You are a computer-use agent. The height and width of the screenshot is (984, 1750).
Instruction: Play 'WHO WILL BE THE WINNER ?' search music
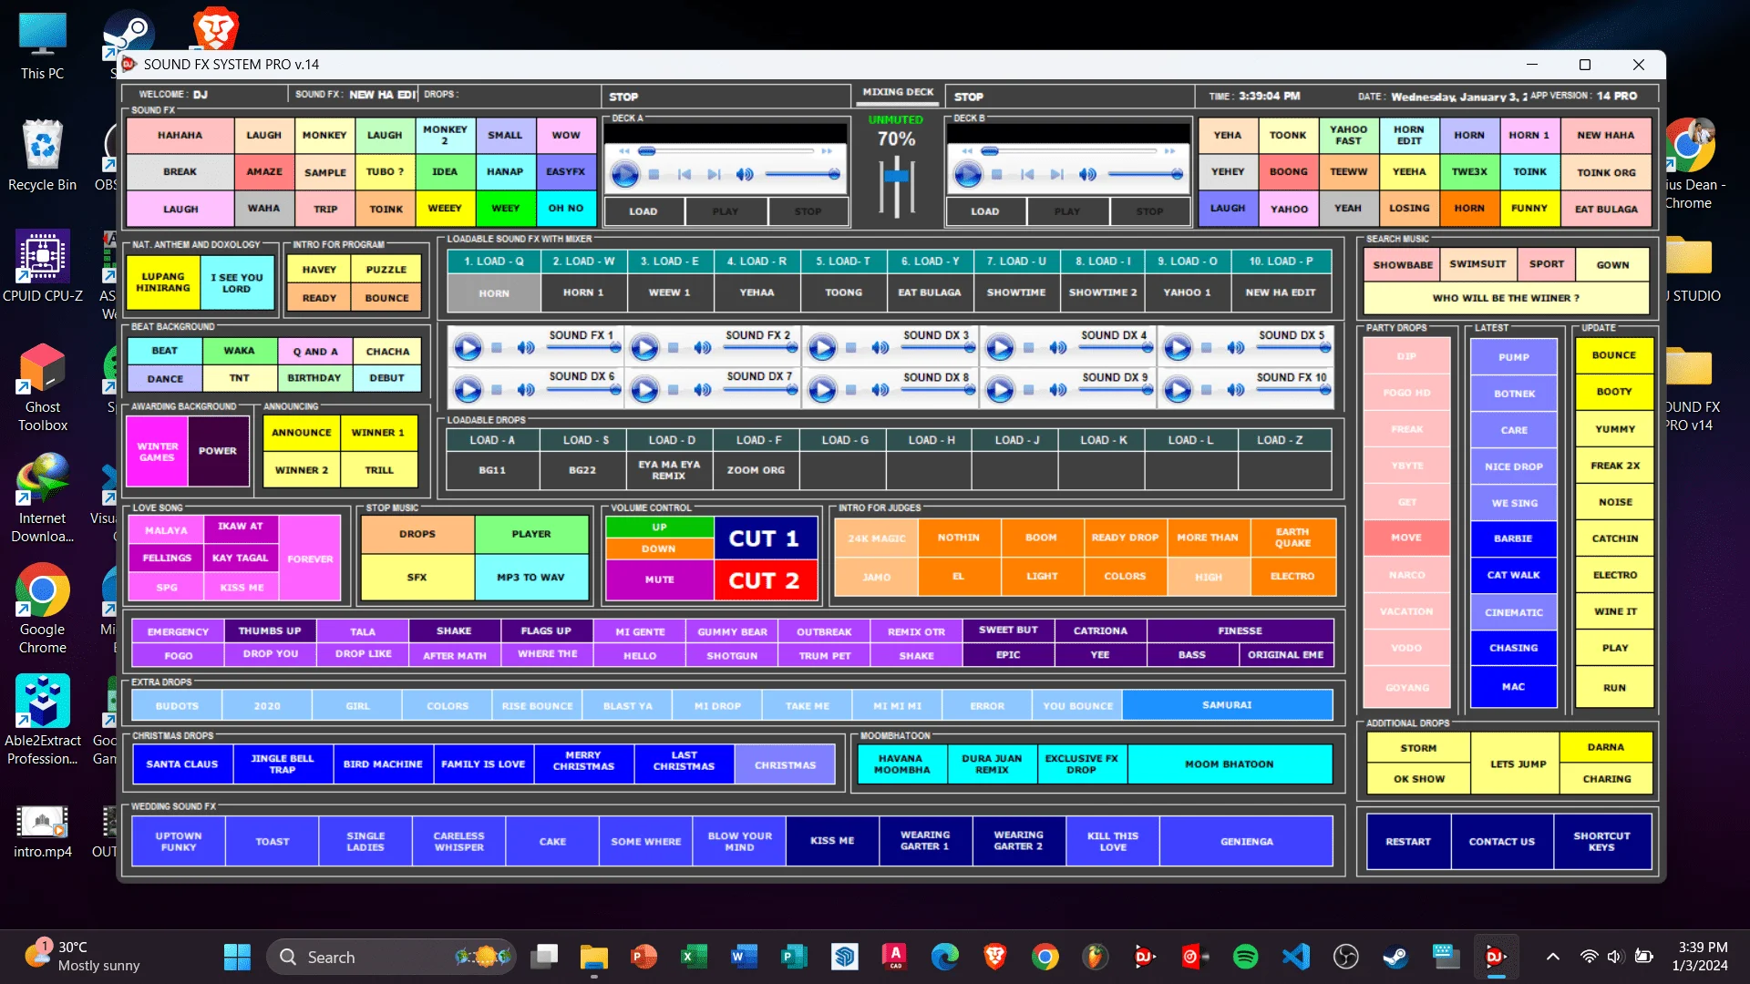tap(1506, 298)
